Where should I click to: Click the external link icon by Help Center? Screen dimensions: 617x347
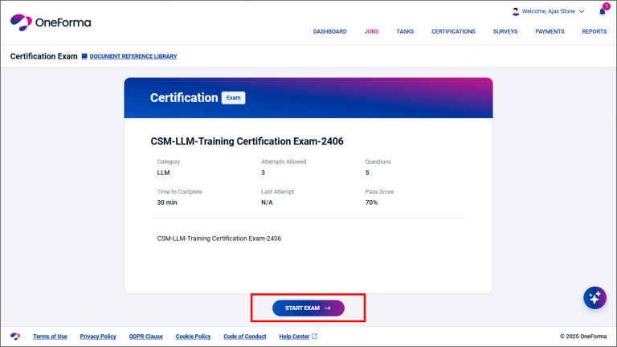[314, 337]
